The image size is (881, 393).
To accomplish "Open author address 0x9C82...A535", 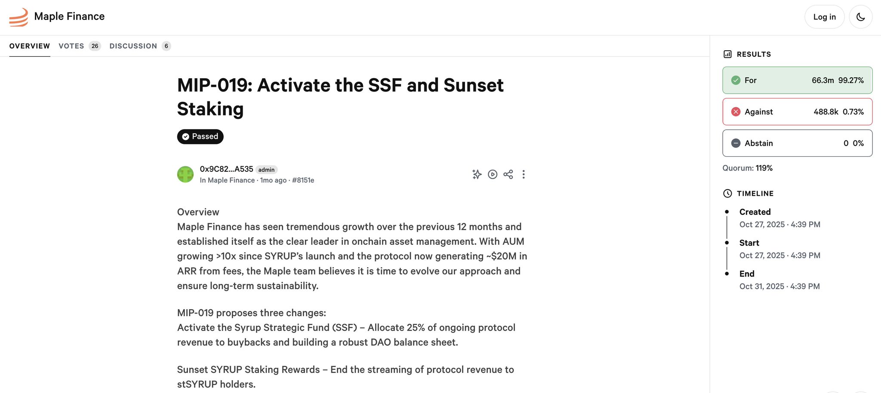I will click(226, 169).
